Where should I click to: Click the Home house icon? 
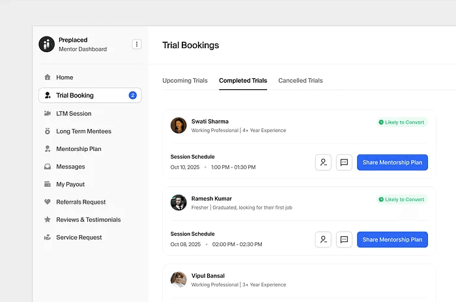(48, 77)
